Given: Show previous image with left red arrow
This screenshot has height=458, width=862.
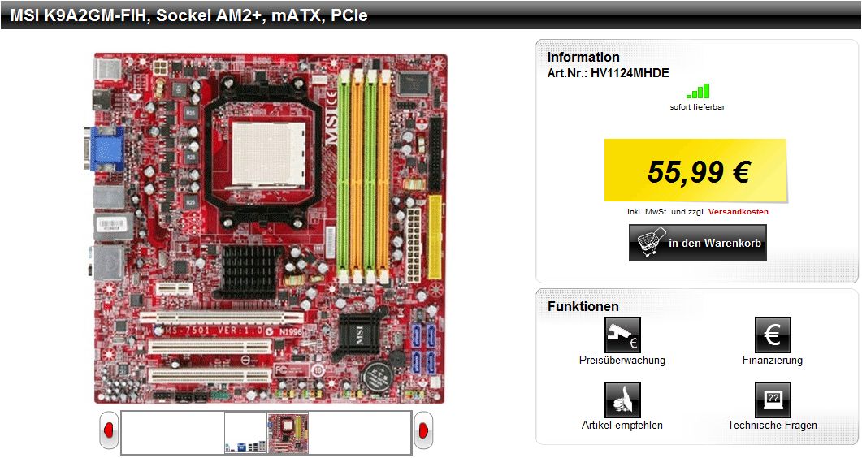Looking at the screenshot, I should click(x=109, y=430).
